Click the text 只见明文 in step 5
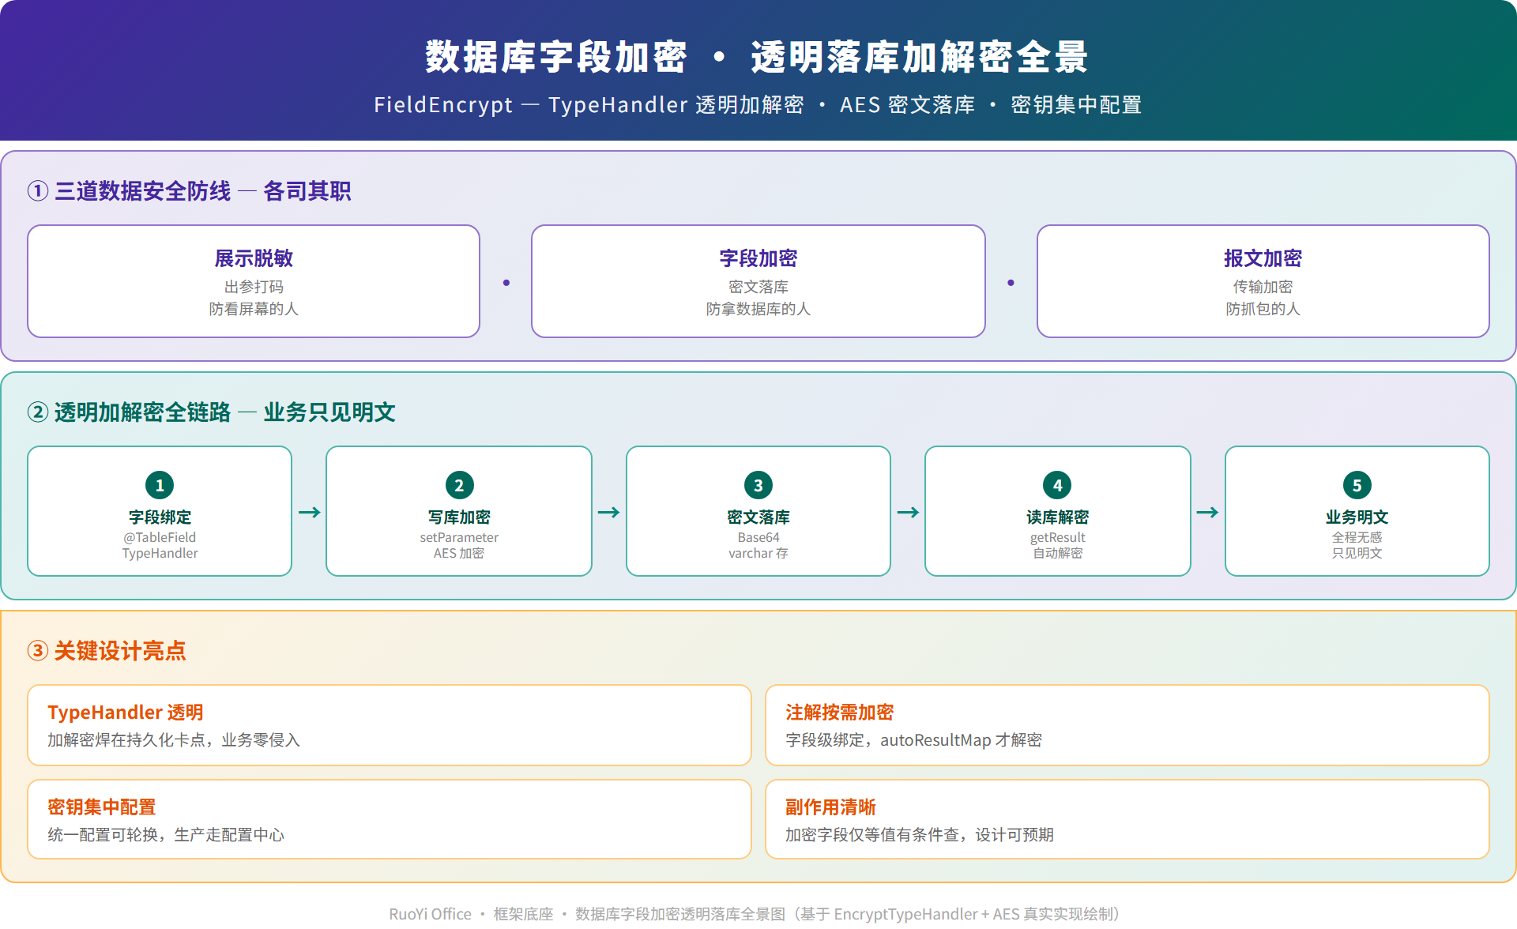This screenshot has height=929, width=1517. (x=1357, y=553)
